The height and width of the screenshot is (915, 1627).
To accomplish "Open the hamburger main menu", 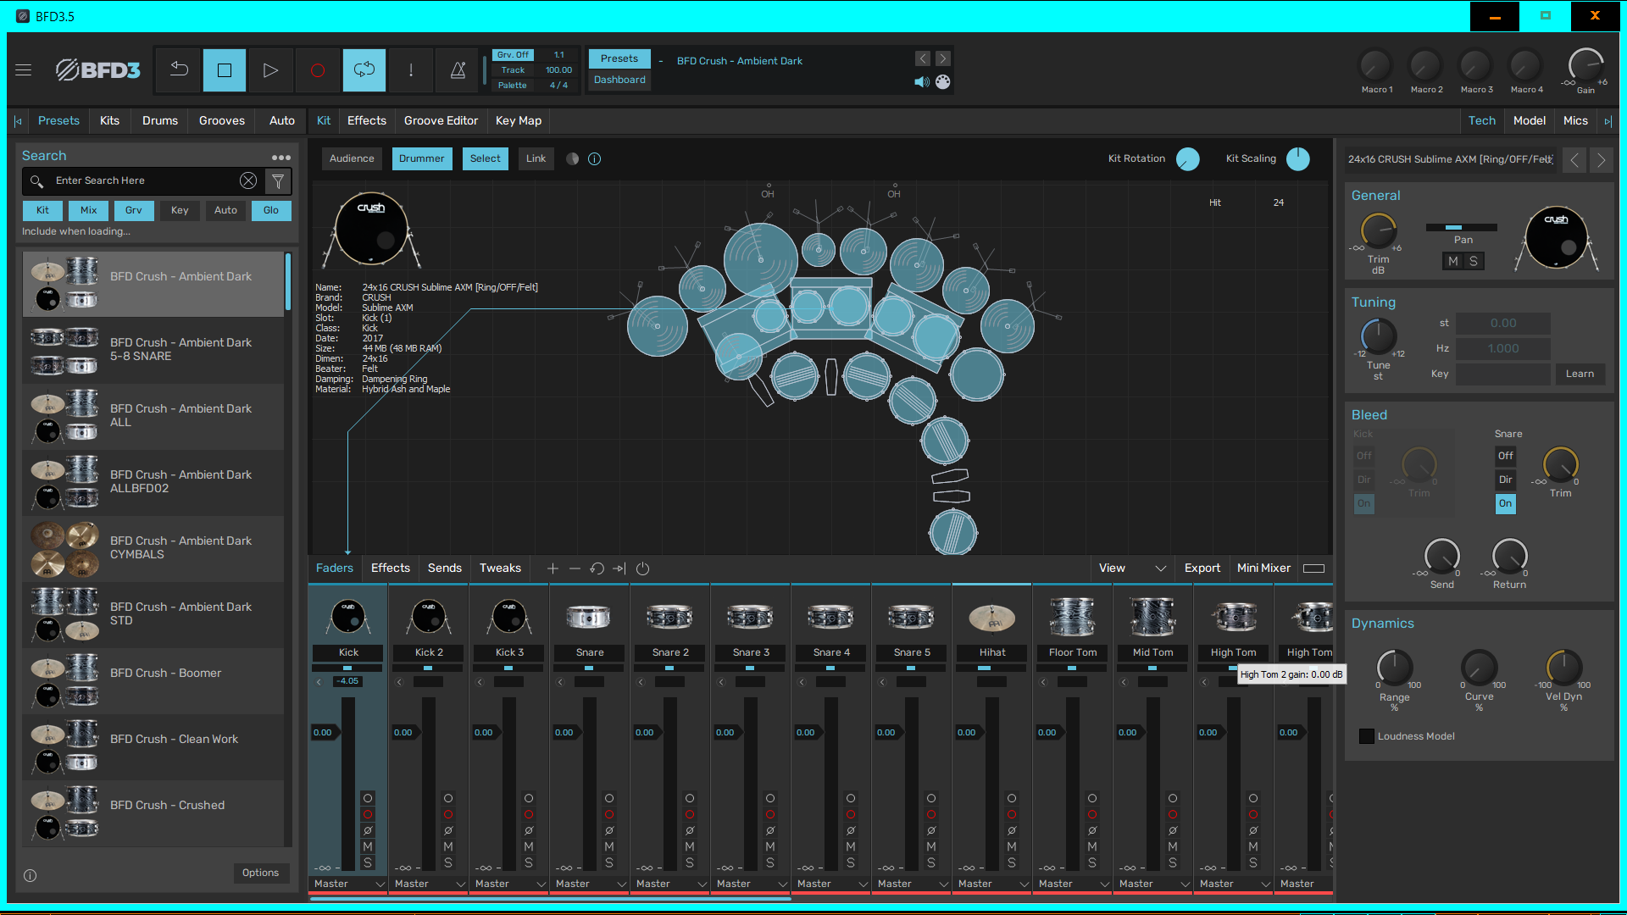I will (x=23, y=70).
